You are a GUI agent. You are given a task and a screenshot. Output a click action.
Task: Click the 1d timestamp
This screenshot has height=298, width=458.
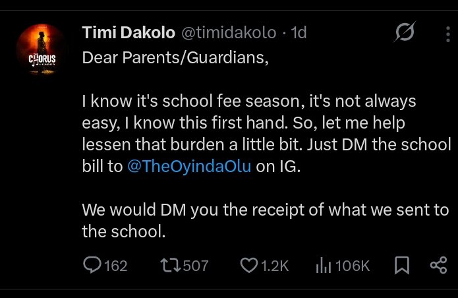(x=299, y=33)
